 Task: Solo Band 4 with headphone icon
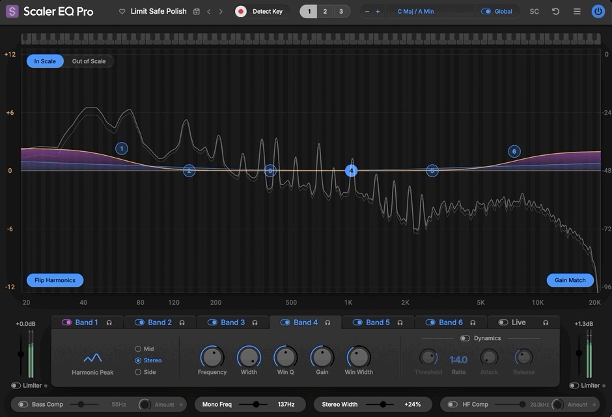(x=328, y=323)
